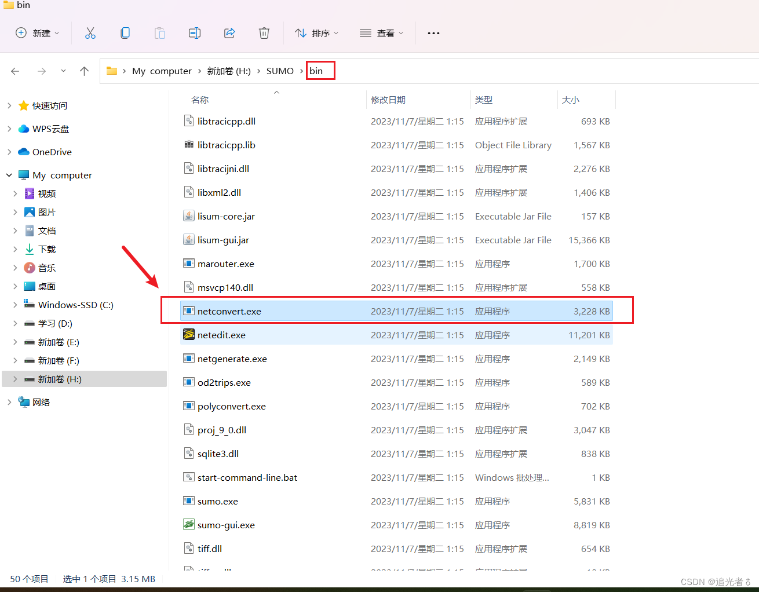759x592 pixels.
Task: Sort by the 类型 column header
Action: [484, 100]
